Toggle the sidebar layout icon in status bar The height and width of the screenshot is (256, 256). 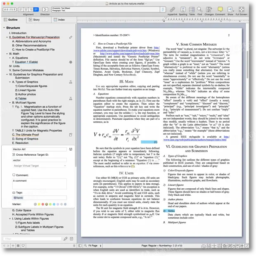click(x=80, y=246)
